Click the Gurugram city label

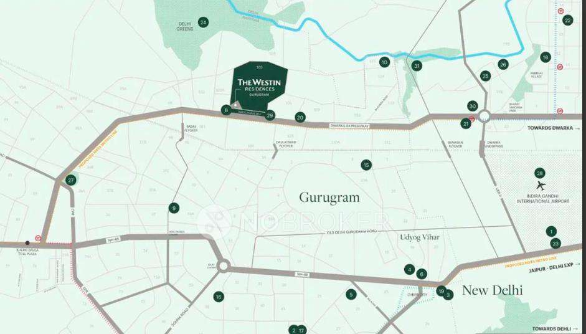click(329, 198)
